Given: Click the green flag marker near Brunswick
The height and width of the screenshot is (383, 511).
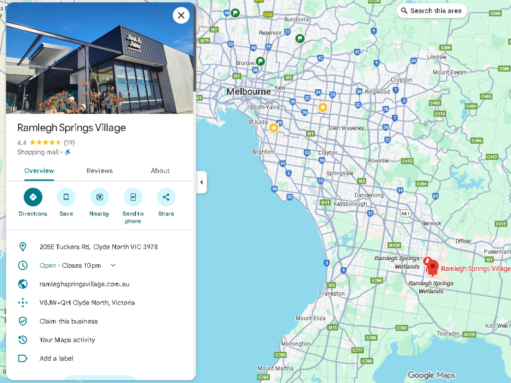Looking at the screenshot, I should 260,61.
